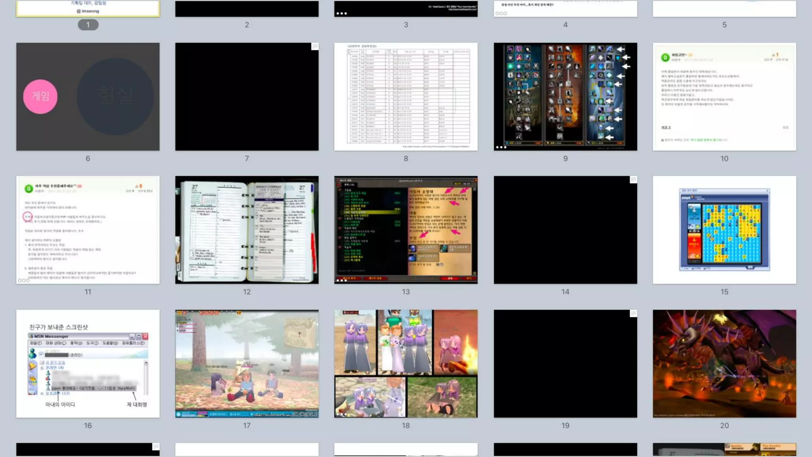Viewport: 812px width, 457px height.
Task: Click build dots indicator on slide 4
Action: 501,13
